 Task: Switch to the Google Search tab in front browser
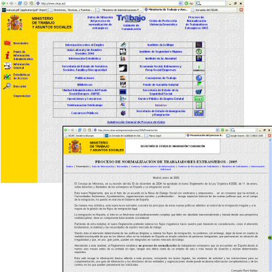pos(245,135)
